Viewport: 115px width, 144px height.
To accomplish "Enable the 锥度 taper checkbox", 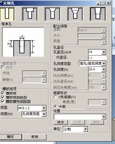I will click(x=3, y=68).
